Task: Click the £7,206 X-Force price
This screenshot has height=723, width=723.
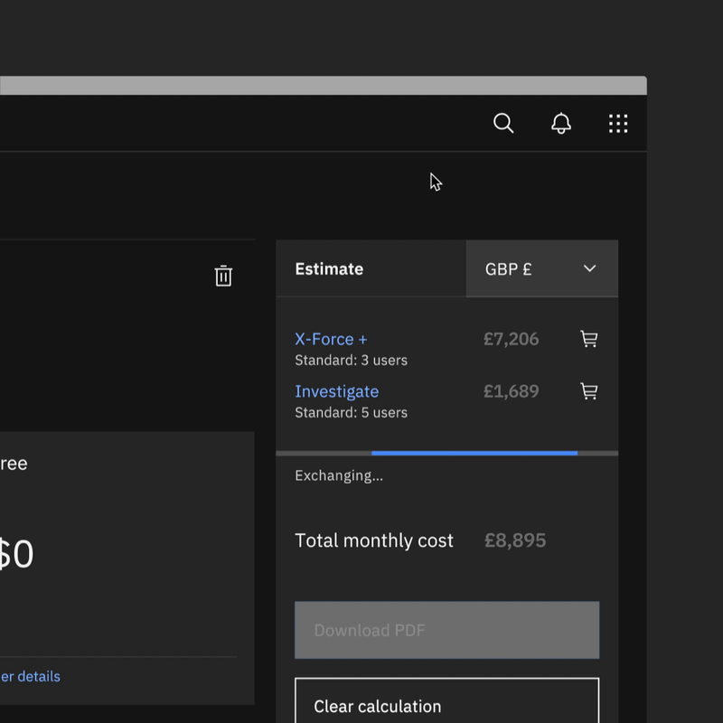Action: point(511,339)
